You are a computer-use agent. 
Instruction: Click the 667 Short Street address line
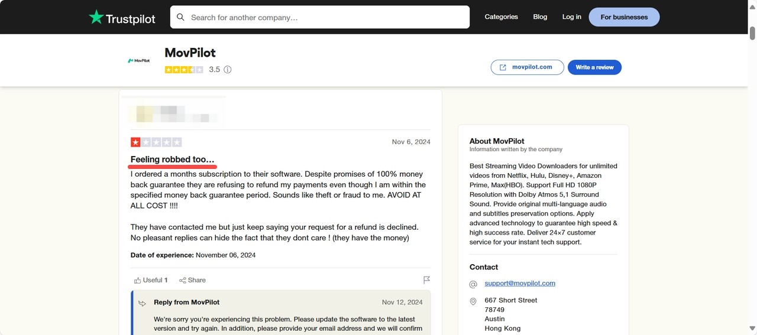point(511,300)
